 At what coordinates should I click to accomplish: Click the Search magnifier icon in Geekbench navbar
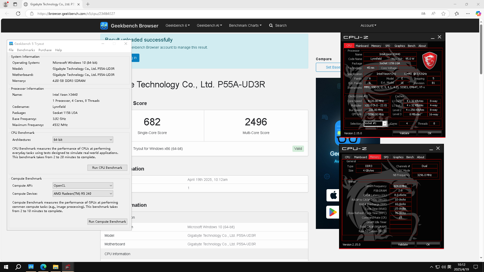[x=271, y=25]
